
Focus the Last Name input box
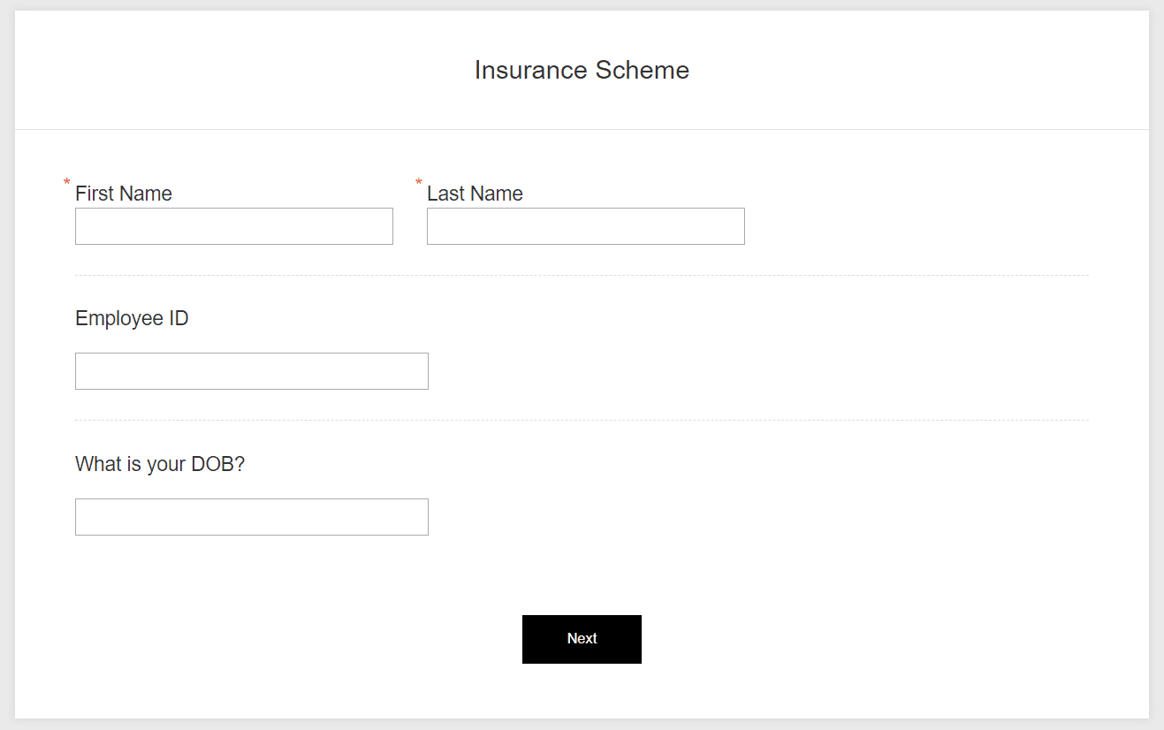coord(585,226)
